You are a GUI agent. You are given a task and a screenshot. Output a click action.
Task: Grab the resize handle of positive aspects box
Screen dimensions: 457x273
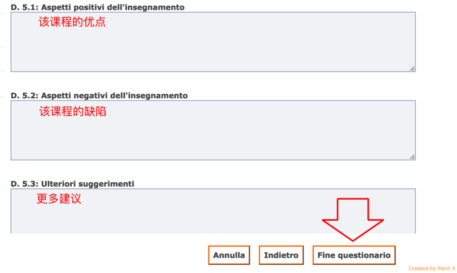tap(412, 69)
